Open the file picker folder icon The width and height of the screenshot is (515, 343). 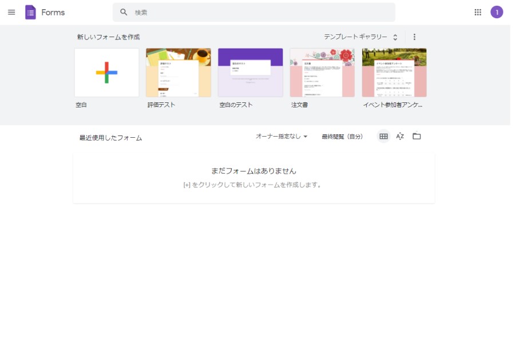[417, 137]
